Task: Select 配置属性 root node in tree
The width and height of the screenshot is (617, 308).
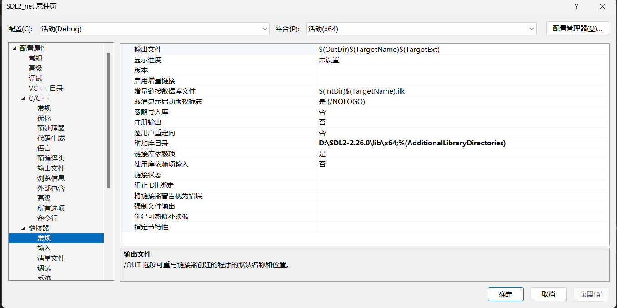Action: tap(34, 48)
